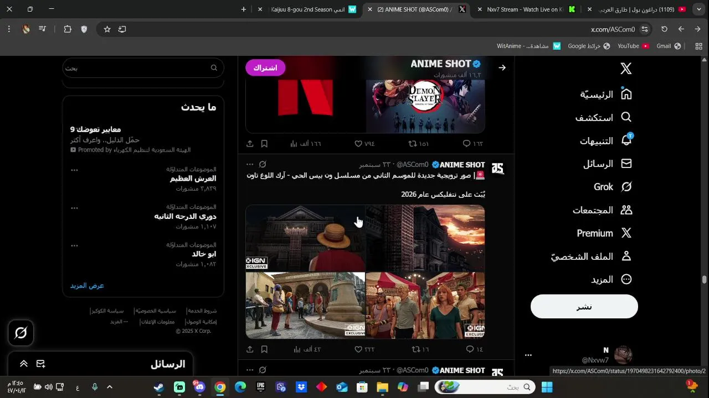
Task: Open Grok from the sidebar
Action: pyautogui.click(x=613, y=187)
